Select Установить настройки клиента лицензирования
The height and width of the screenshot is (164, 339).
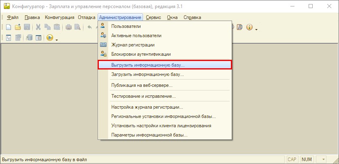click(x=165, y=126)
